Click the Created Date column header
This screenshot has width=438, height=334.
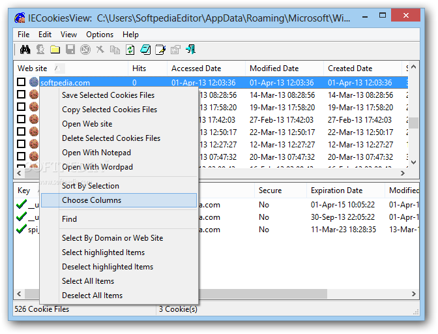(x=362, y=68)
